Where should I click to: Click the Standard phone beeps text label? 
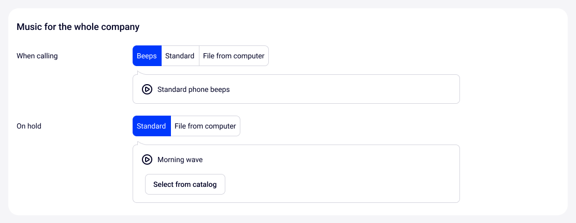click(x=193, y=89)
